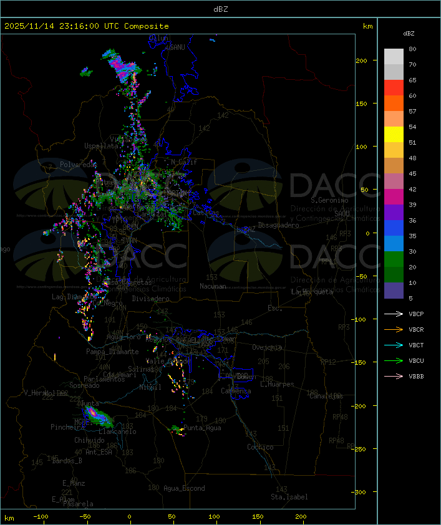
Task: Click the Uspallata map label
Action: pyautogui.click(x=101, y=147)
